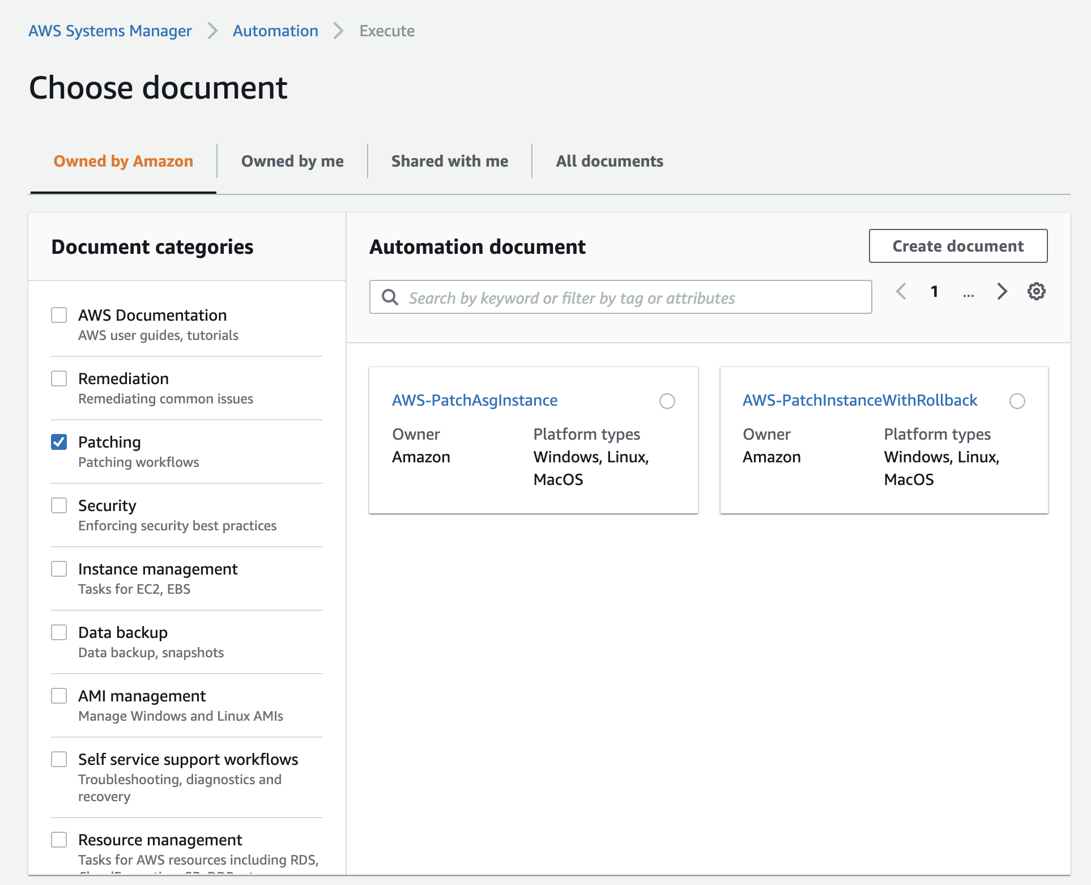
Task: Click 'Data backup, snapshots' description
Action: tap(151, 653)
